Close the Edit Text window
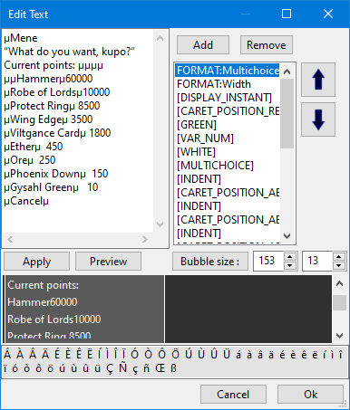The image size is (350, 410). point(328,14)
